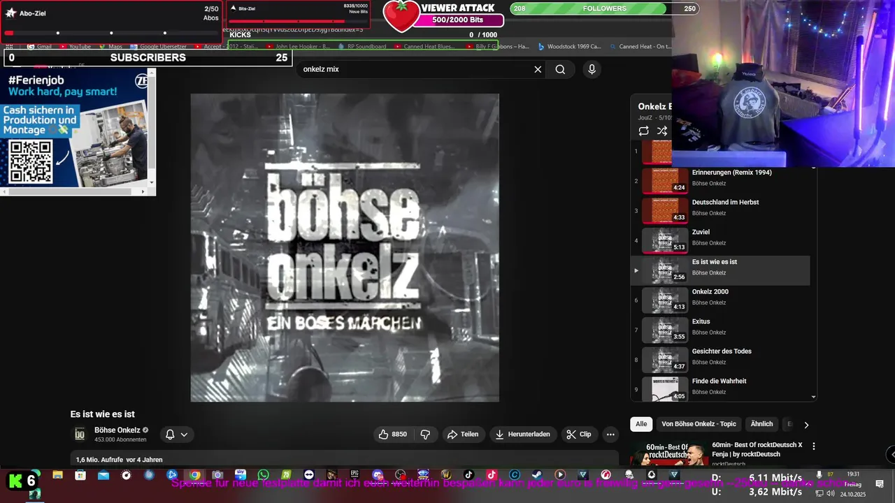This screenshot has width=895, height=503.
Task: Expand the video description showing '1,6 Mio. Aufrufe'
Action: click(345, 458)
